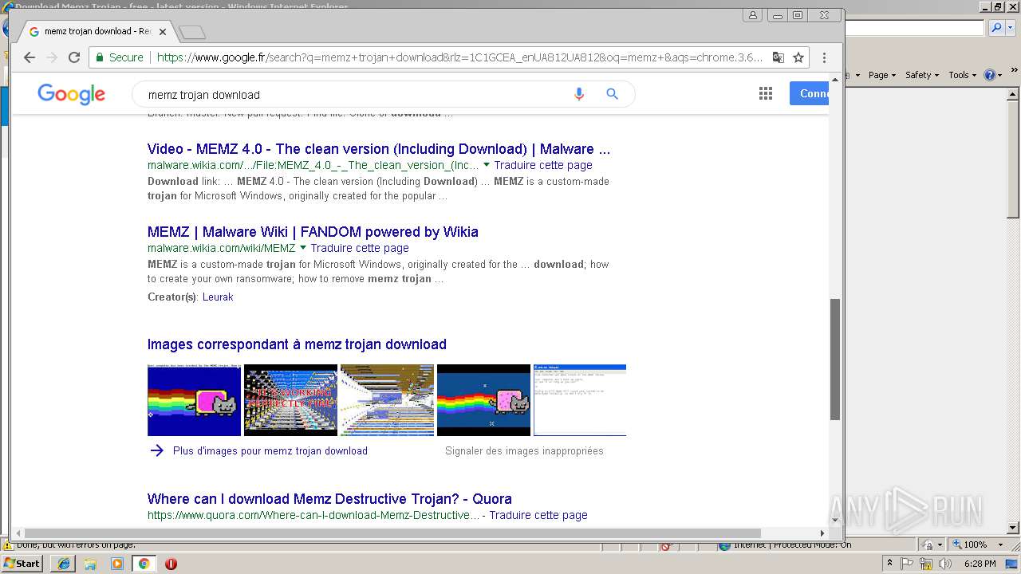Click the red Opera icon in taskbar
The height and width of the screenshot is (574, 1021).
coord(171,564)
